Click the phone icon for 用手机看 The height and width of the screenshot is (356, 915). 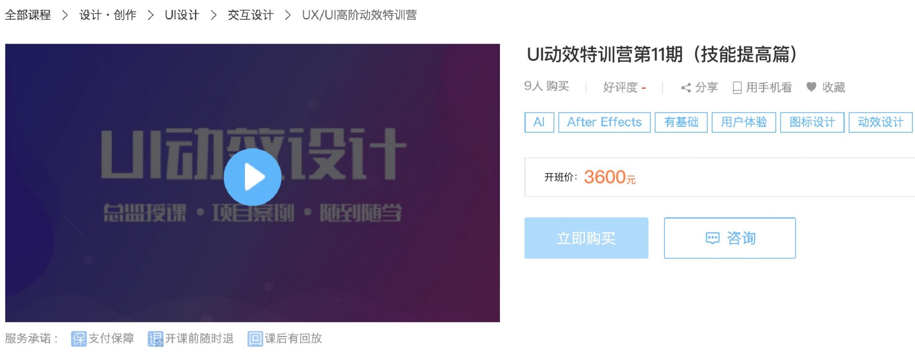pyautogui.click(x=737, y=88)
